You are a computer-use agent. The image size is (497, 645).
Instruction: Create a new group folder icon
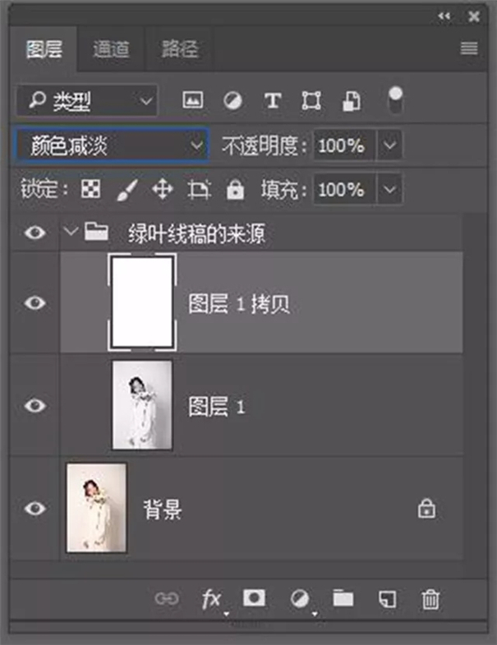[x=343, y=598]
